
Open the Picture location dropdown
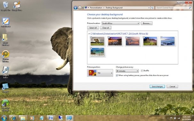click(x=120, y=23)
